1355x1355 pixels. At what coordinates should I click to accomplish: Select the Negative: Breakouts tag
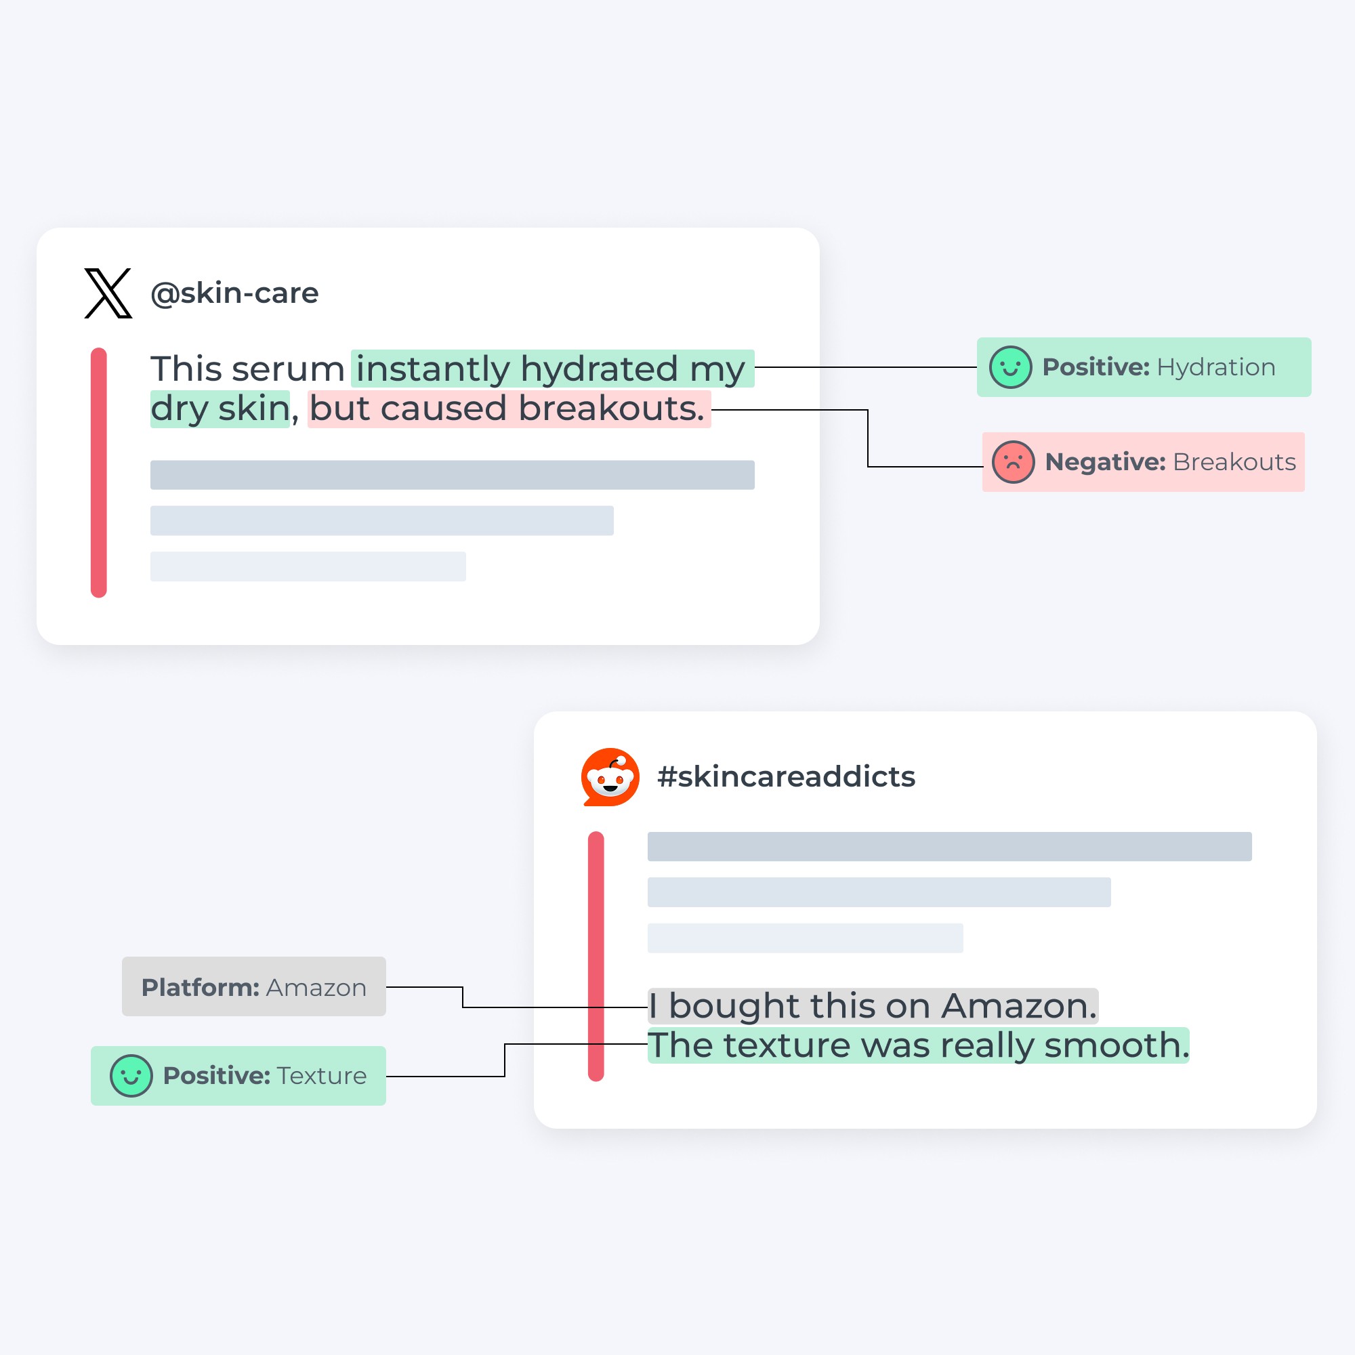pos(1143,462)
